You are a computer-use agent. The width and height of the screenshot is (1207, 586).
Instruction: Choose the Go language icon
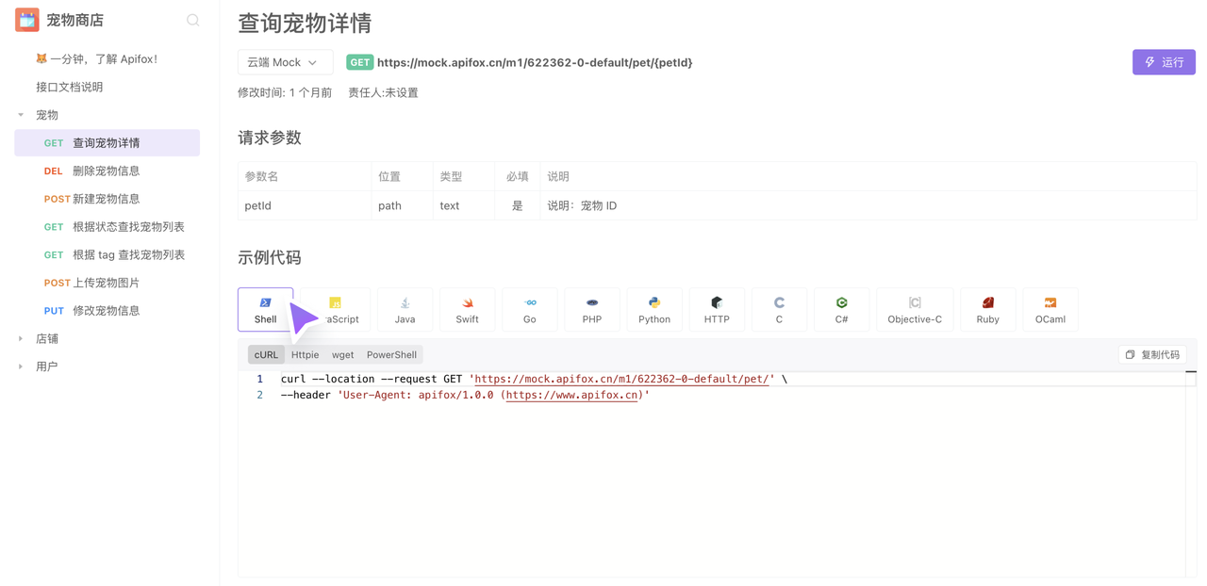pyautogui.click(x=529, y=309)
